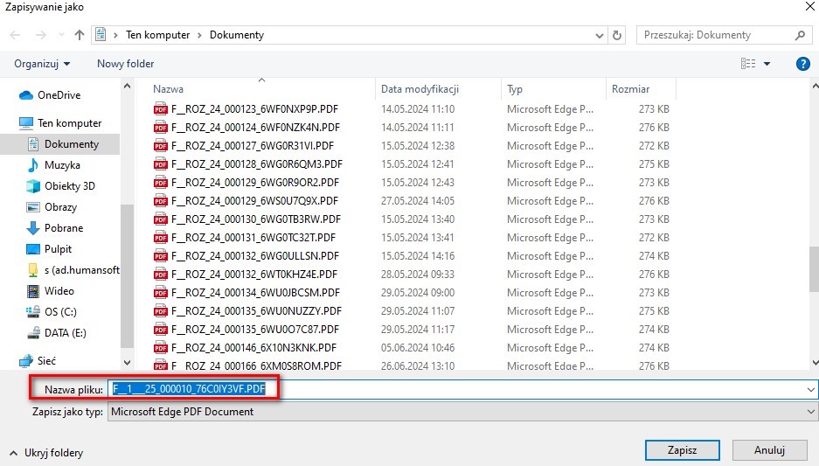Expand address bar history dropdown

pyautogui.click(x=599, y=35)
